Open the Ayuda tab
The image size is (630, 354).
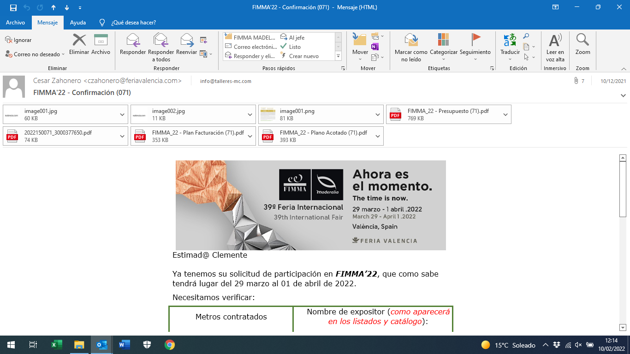click(x=78, y=22)
